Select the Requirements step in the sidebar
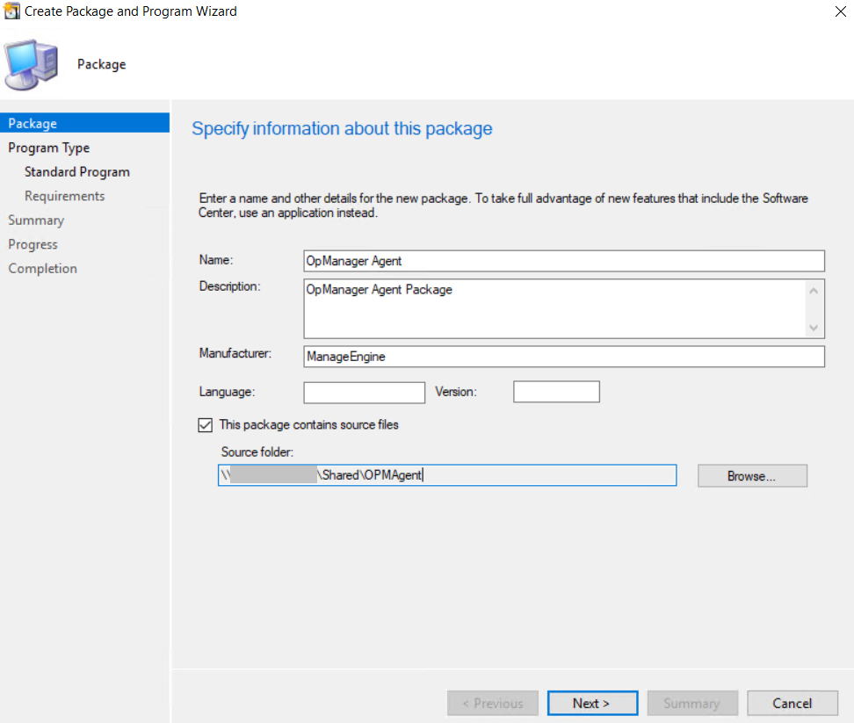The width and height of the screenshot is (854, 723). click(64, 196)
